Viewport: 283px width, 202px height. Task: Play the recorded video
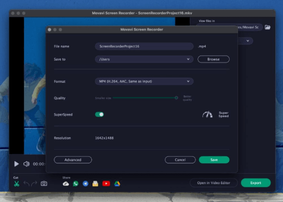16,164
